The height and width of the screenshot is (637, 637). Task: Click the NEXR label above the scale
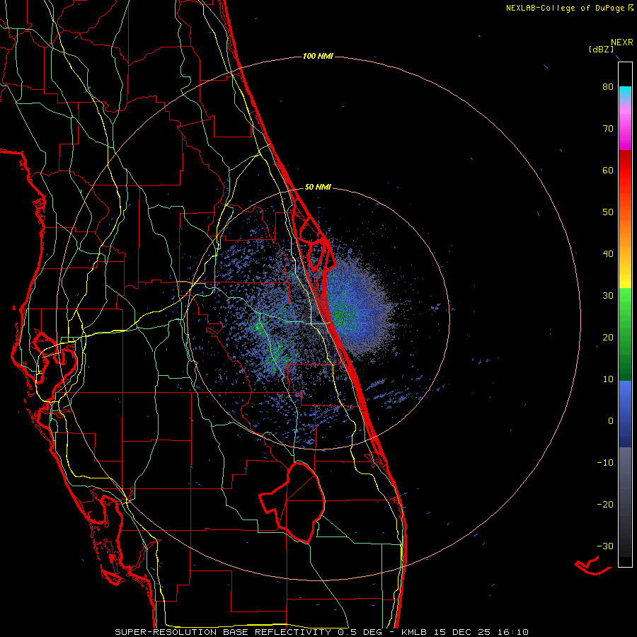[621, 42]
